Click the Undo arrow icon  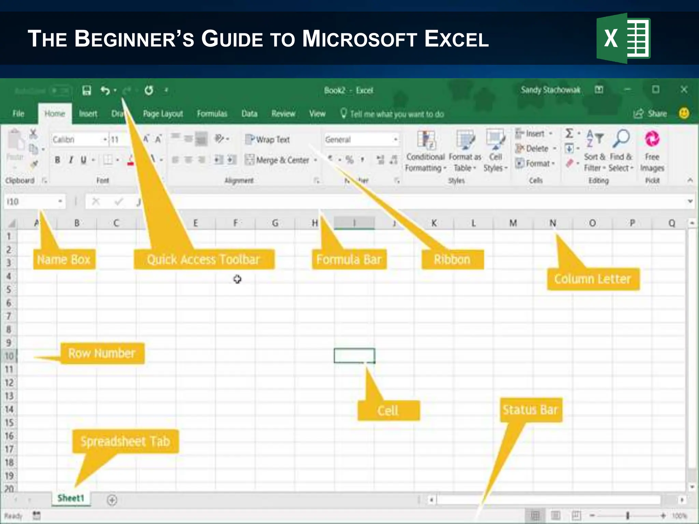click(x=105, y=90)
